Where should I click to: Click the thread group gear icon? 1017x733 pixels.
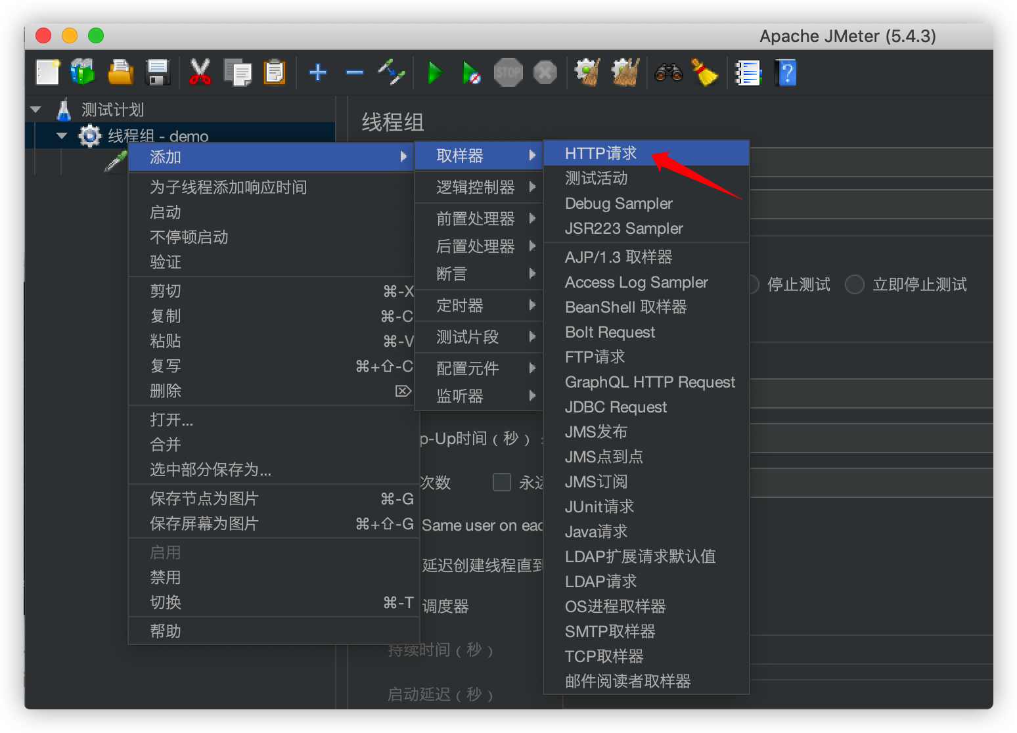coord(90,136)
